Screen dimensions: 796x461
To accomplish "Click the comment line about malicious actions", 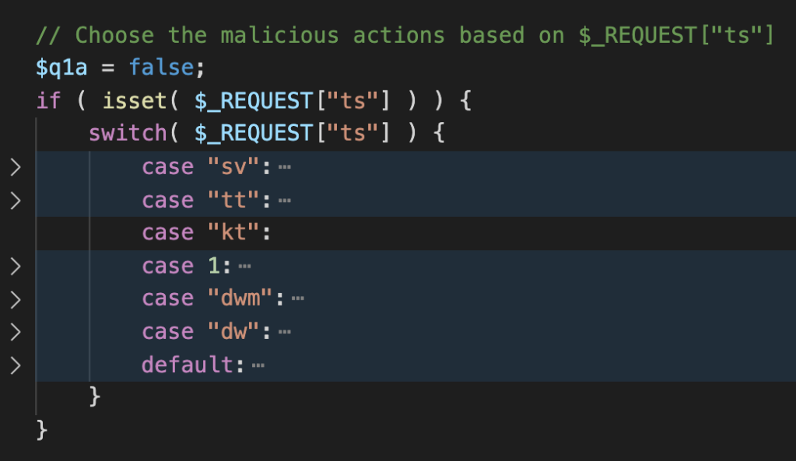I will tap(405, 35).
